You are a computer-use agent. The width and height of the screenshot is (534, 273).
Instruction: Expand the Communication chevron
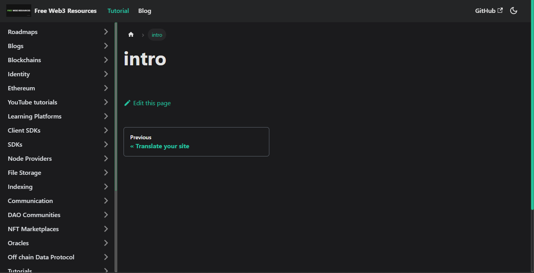106,201
